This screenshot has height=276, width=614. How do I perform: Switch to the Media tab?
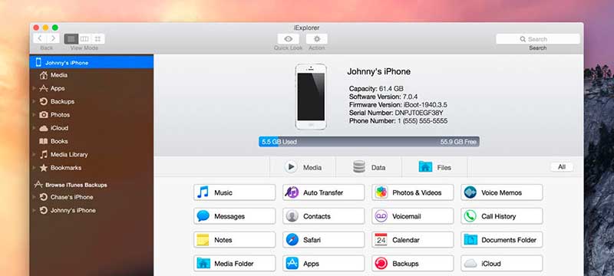(302, 167)
